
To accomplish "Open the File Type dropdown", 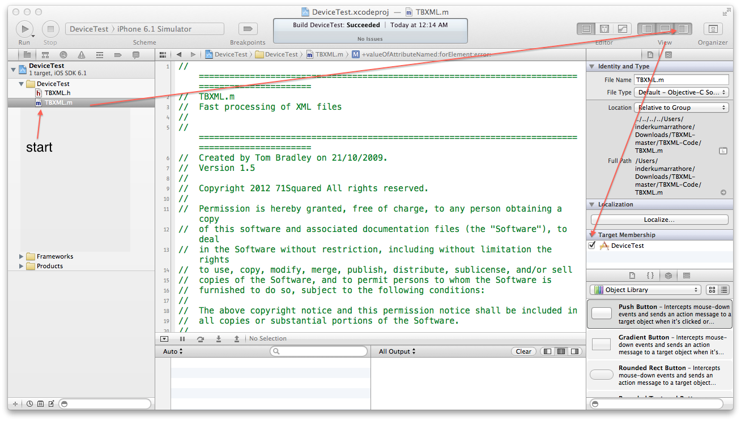I will (682, 92).
